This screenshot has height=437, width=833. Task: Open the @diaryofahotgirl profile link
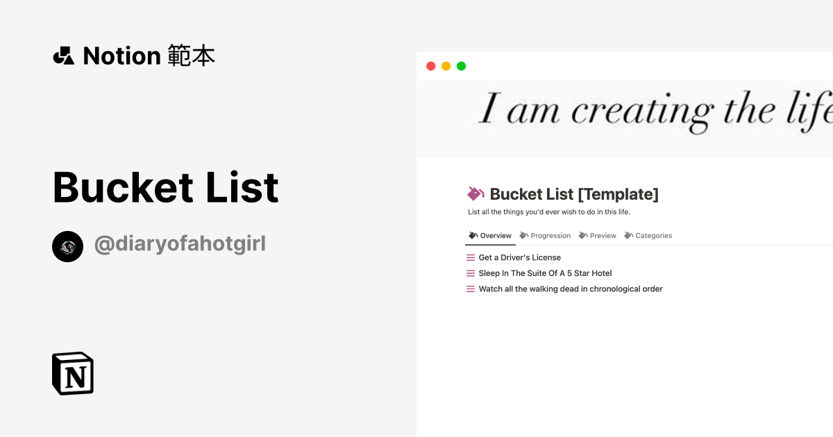click(x=180, y=243)
